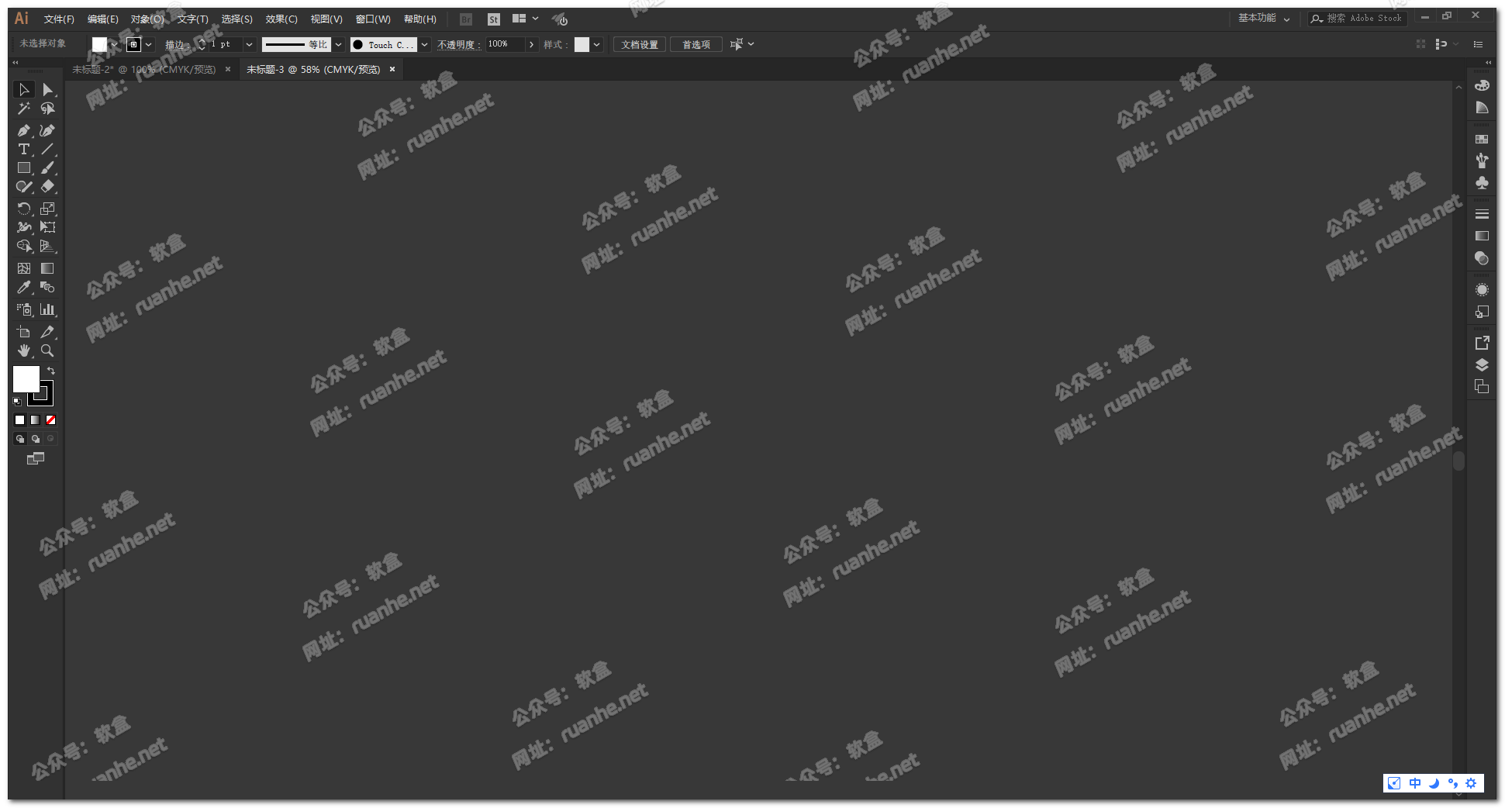
Task: Switch to the 未标题-2 document tab
Action: (144, 70)
